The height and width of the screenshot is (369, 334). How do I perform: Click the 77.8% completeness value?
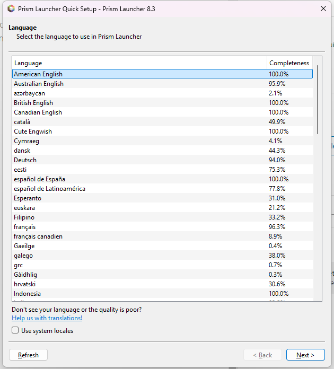click(277, 189)
